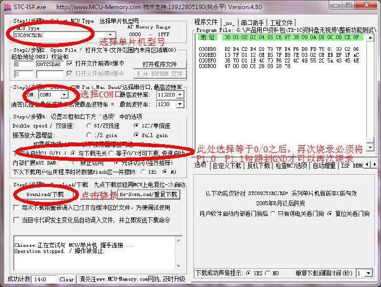Click the Download/下载 button
Viewport: 381px width, 287px height.
[45, 194]
